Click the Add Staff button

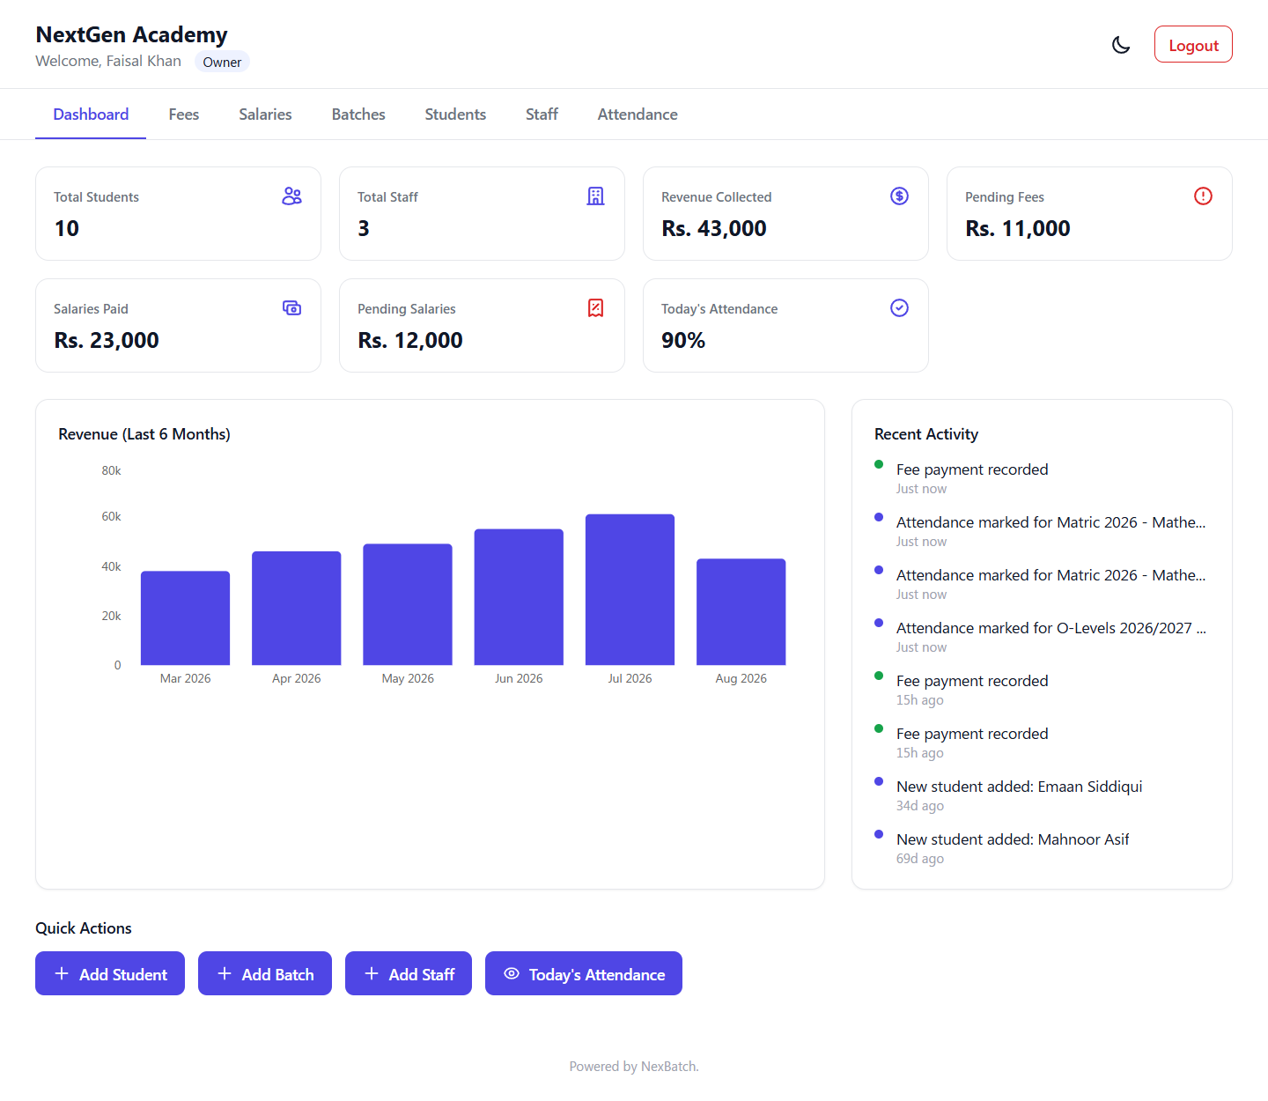[x=409, y=973]
